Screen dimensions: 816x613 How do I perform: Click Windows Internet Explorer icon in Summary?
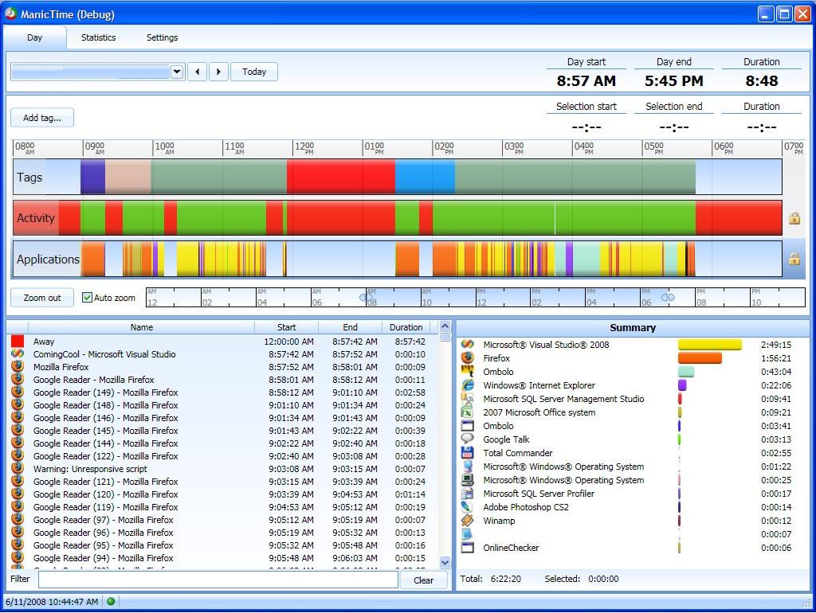point(468,385)
